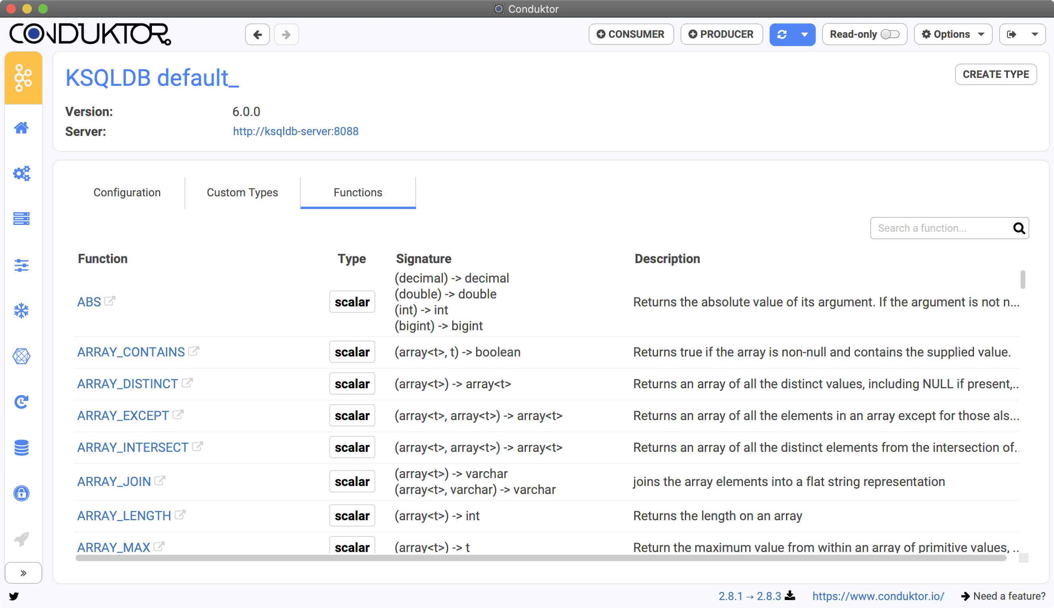
Task: Click the scalar badge in ABS row
Action: click(352, 302)
